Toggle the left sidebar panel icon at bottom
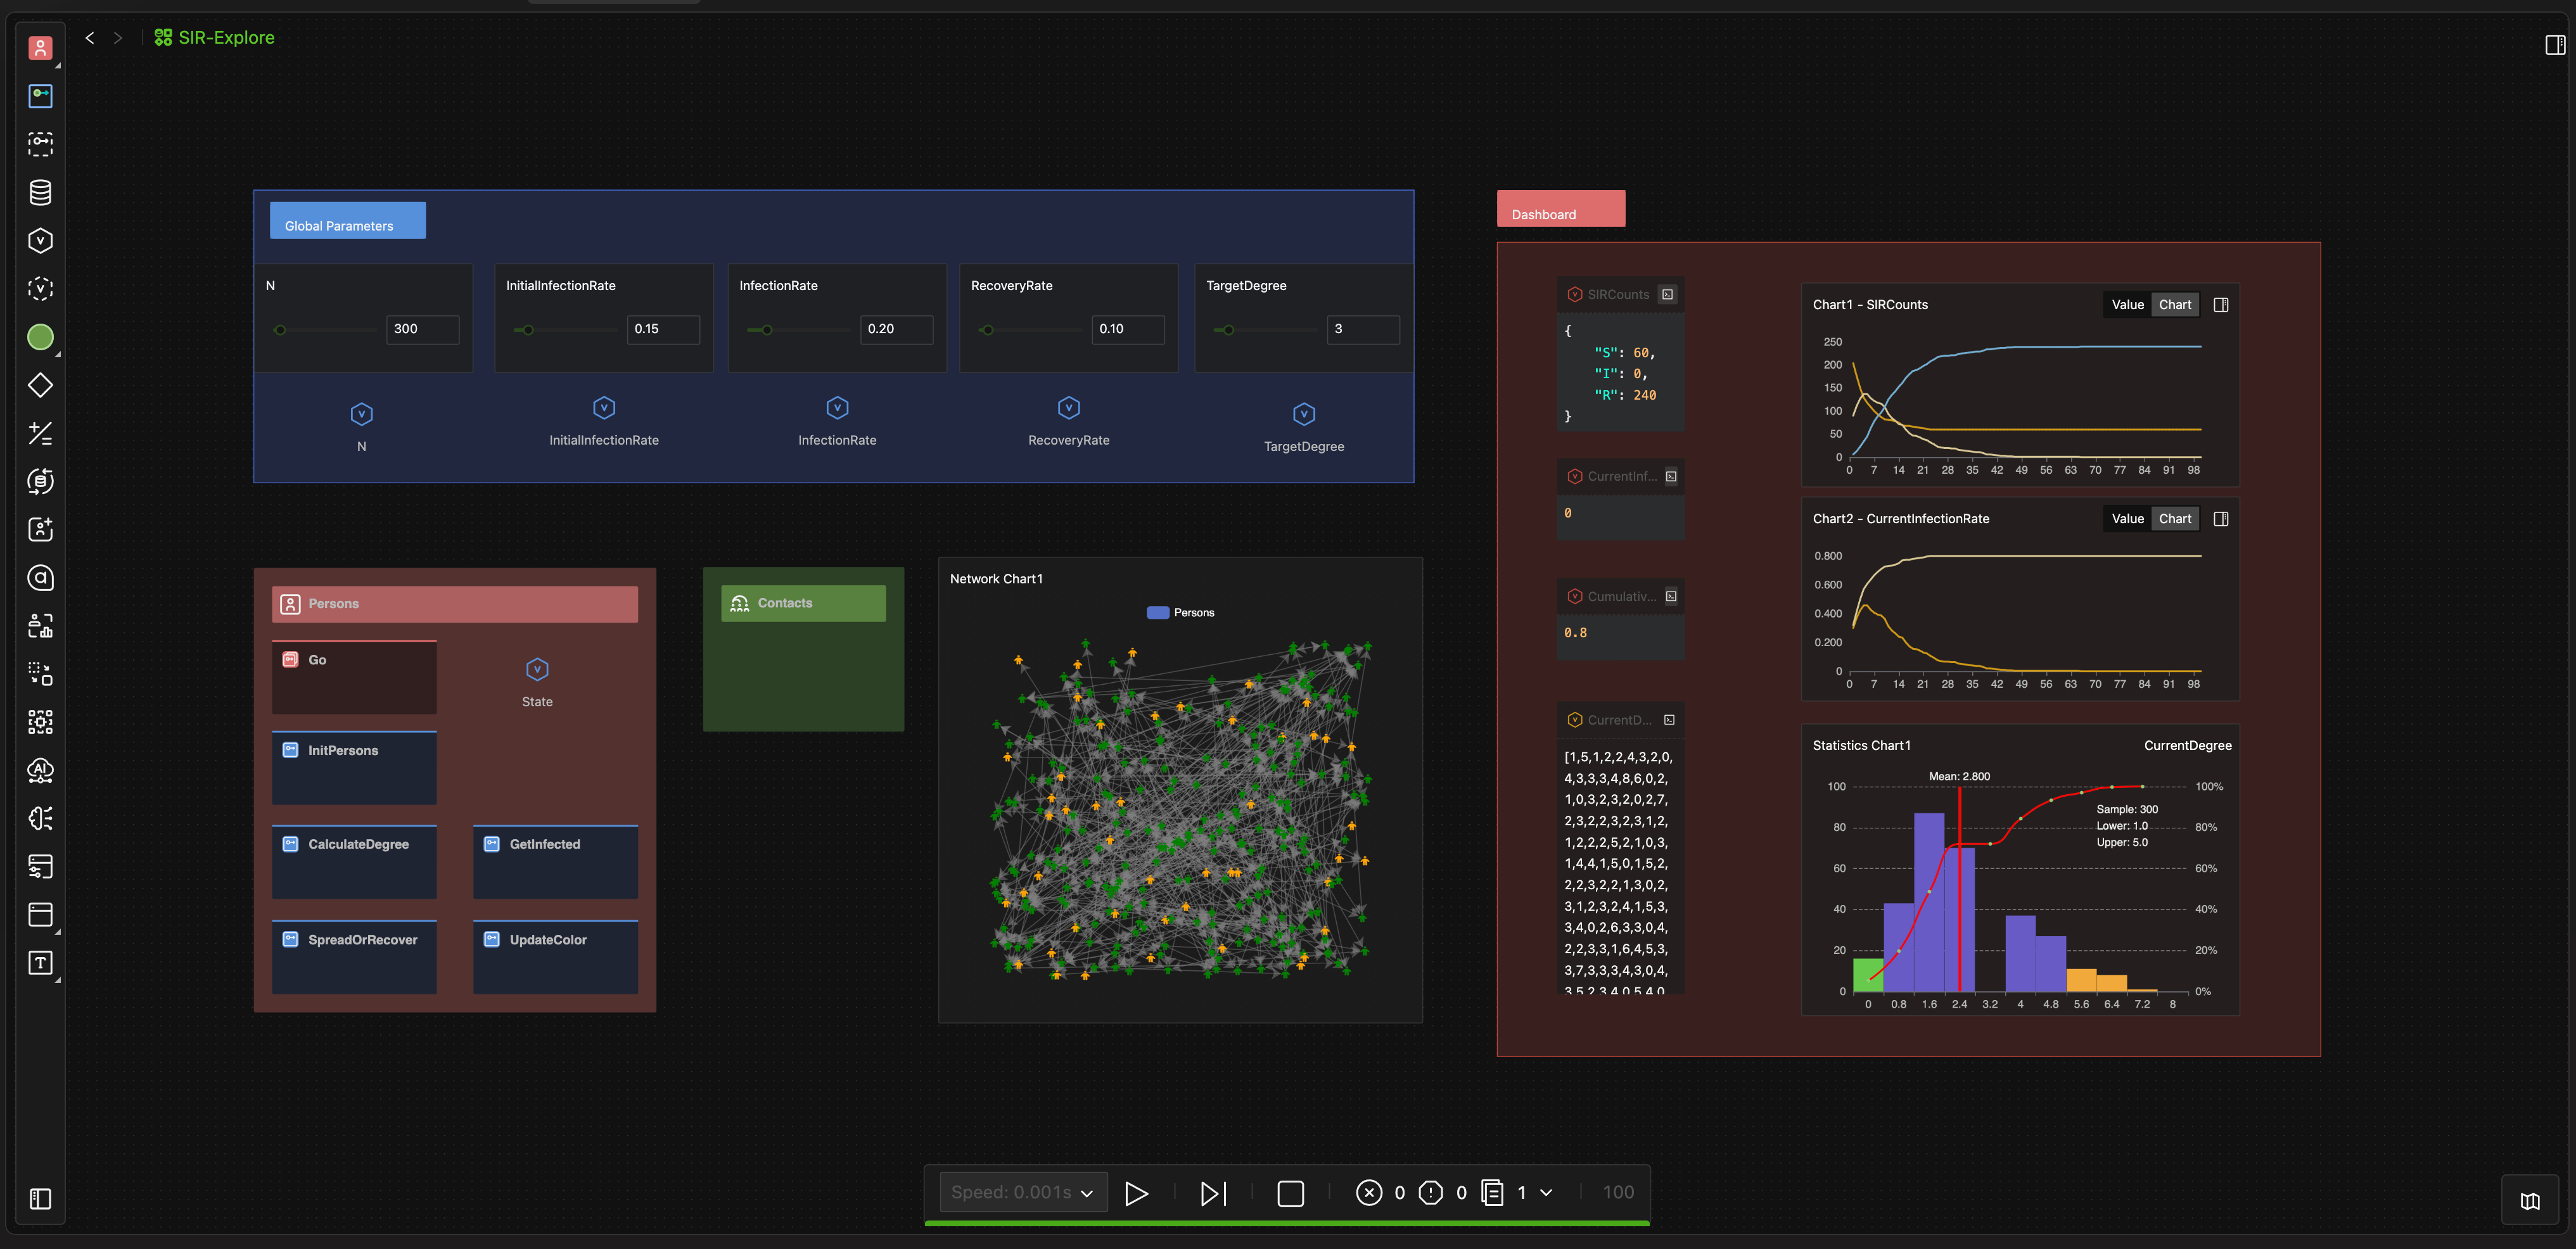The image size is (2576, 1249). pos(40,1199)
